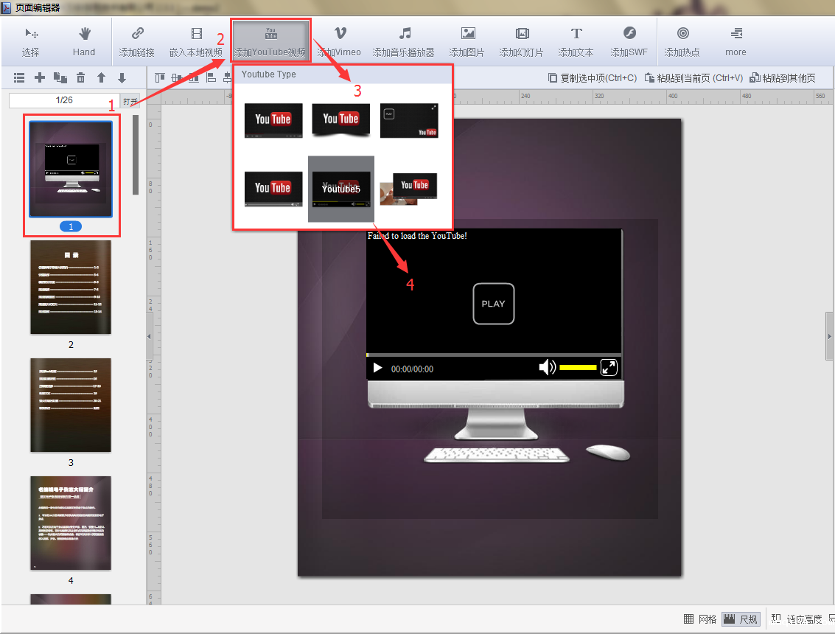Open the Add YouTube video (添加YouTube视频) dropdown
Image resolution: width=835 pixels, height=634 pixels.
pos(270,41)
